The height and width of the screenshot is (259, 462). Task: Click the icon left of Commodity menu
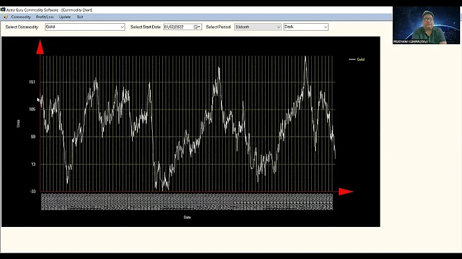click(x=6, y=17)
